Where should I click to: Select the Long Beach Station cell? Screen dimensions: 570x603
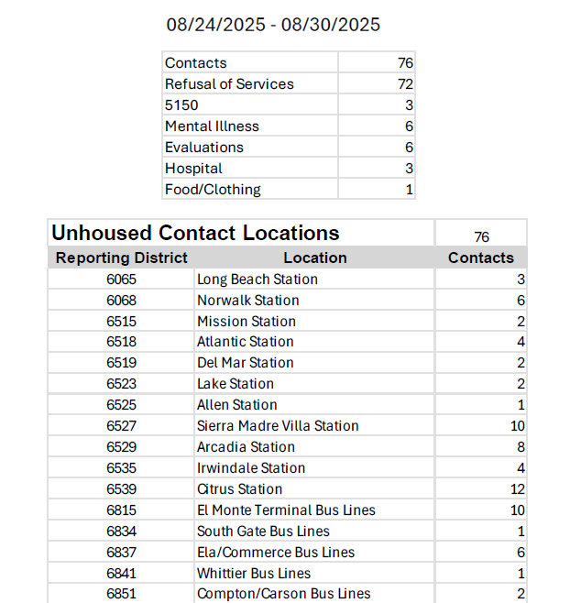[258, 280]
